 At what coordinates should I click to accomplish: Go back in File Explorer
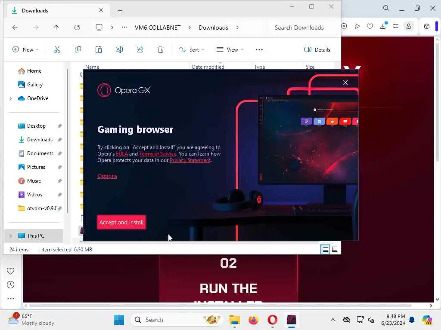tap(15, 27)
